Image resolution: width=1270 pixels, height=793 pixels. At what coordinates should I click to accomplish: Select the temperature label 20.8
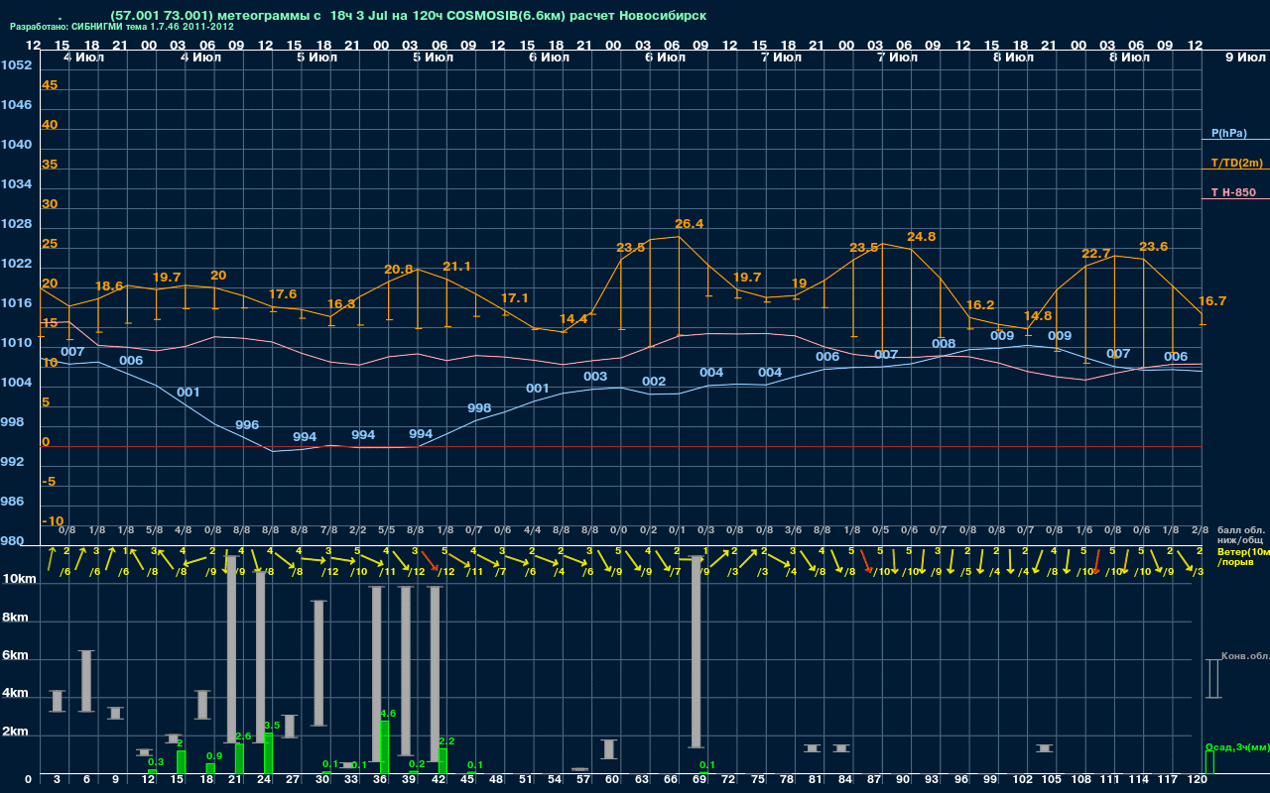click(398, 270)
